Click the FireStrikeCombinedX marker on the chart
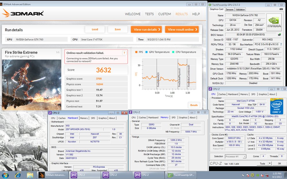Screen dimensions: 287x179 189,76
